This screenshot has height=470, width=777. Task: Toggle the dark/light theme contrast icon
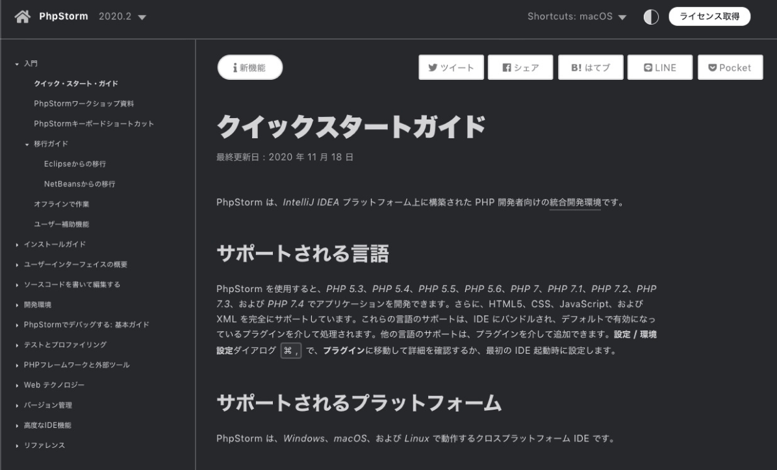coord(651,17)
